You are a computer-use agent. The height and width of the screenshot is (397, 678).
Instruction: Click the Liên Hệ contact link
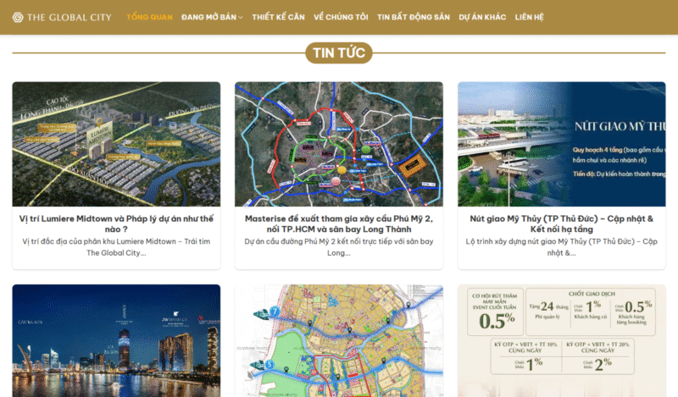click(529, 17)
